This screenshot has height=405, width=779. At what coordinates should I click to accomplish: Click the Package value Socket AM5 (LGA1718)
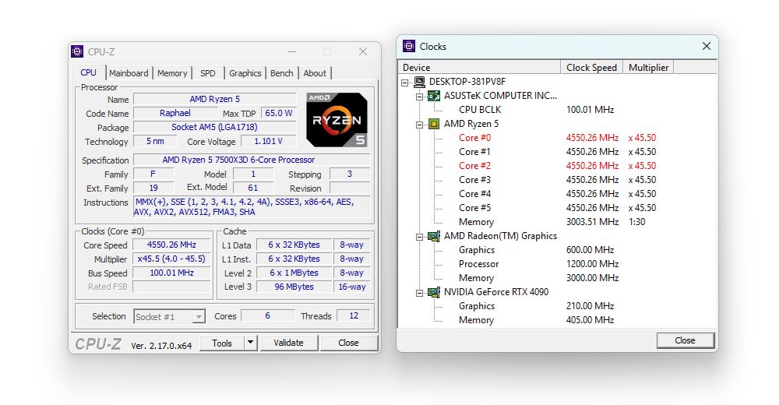[215, 127]
